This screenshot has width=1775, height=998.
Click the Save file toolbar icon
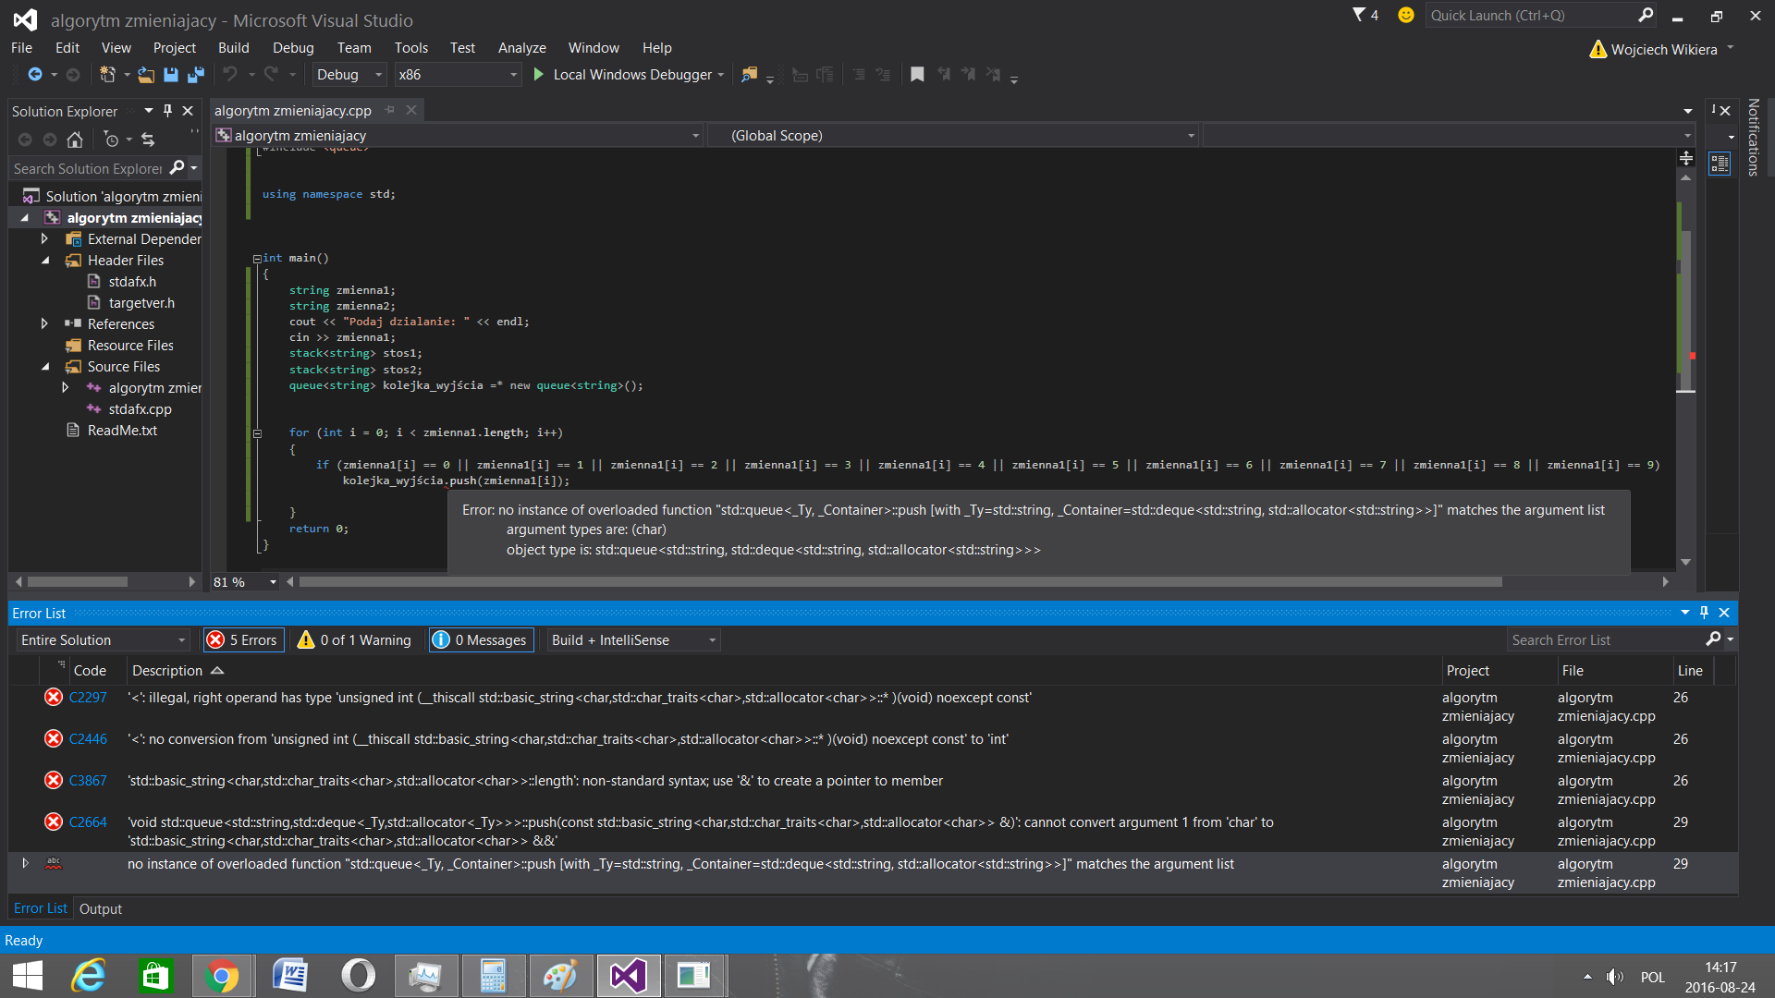171,75
